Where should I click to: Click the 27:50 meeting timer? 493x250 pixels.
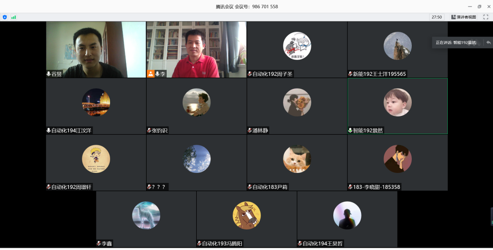point(436,17)
